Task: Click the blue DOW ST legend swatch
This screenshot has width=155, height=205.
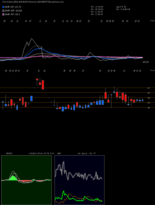Action: (x=3, y=7)
